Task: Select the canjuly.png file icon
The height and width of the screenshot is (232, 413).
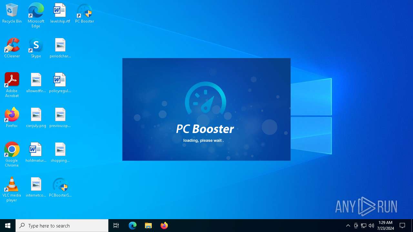Action: [x=36, y=118]
